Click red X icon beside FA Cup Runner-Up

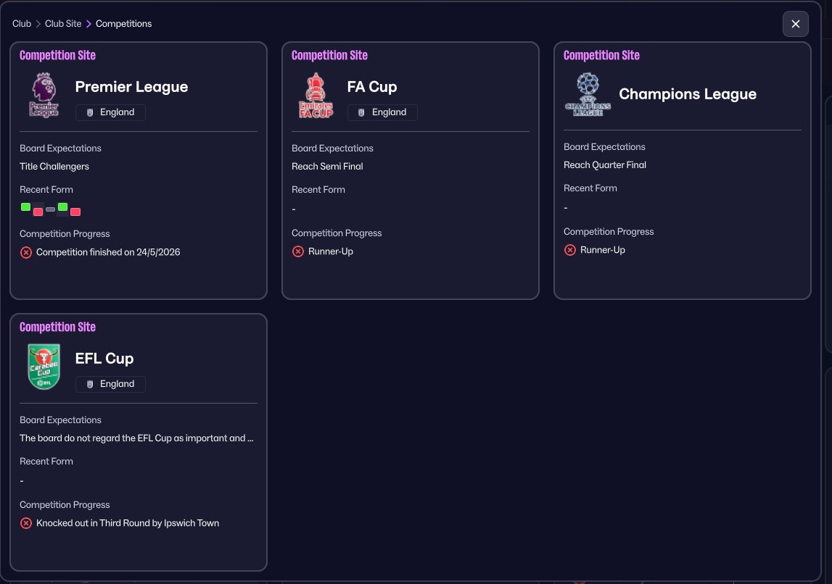click(x=298, y=251)
